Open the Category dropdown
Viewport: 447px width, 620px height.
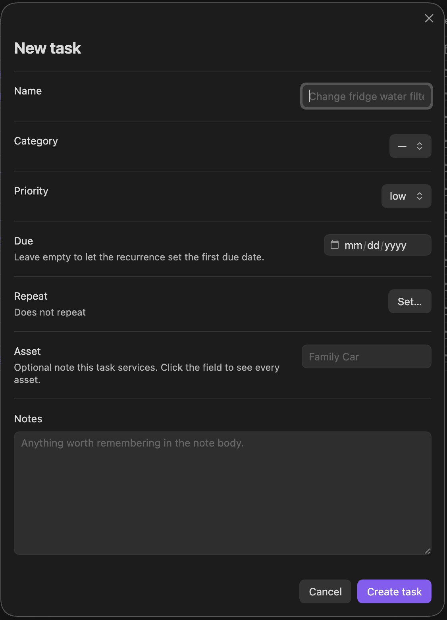[410, 146]
